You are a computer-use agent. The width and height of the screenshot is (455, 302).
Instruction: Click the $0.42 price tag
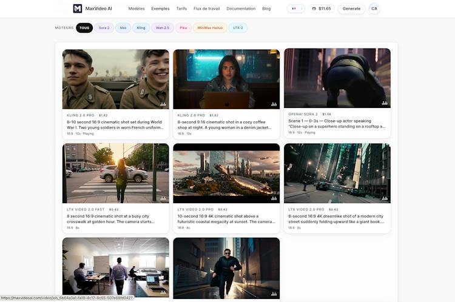(x=114, y=209)
